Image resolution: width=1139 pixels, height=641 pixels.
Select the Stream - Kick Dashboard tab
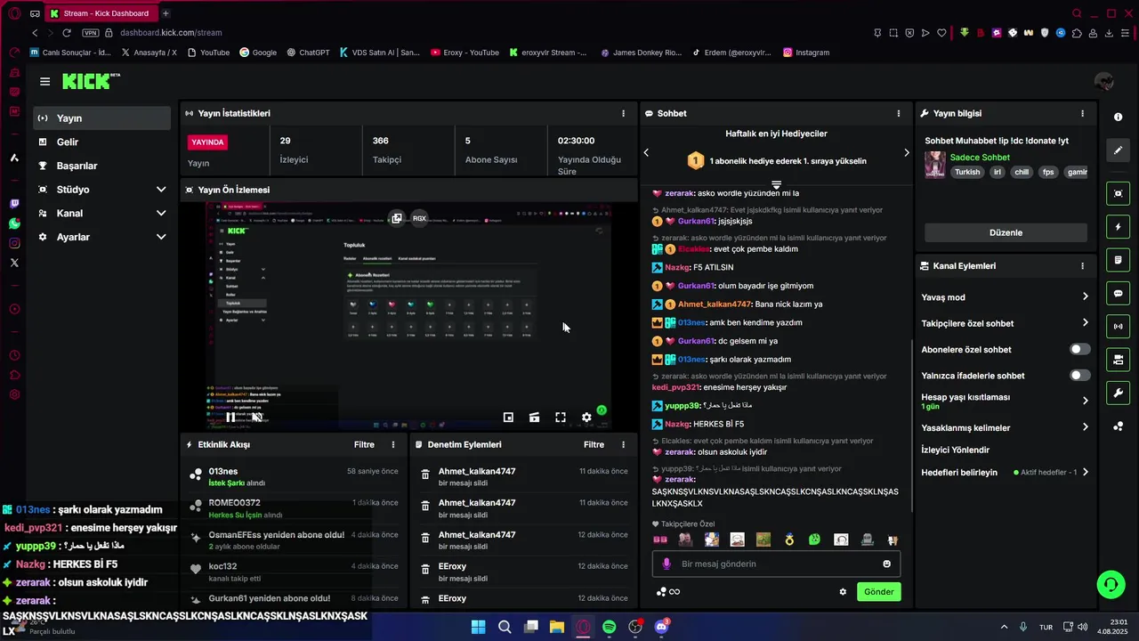tap(102, 13)
